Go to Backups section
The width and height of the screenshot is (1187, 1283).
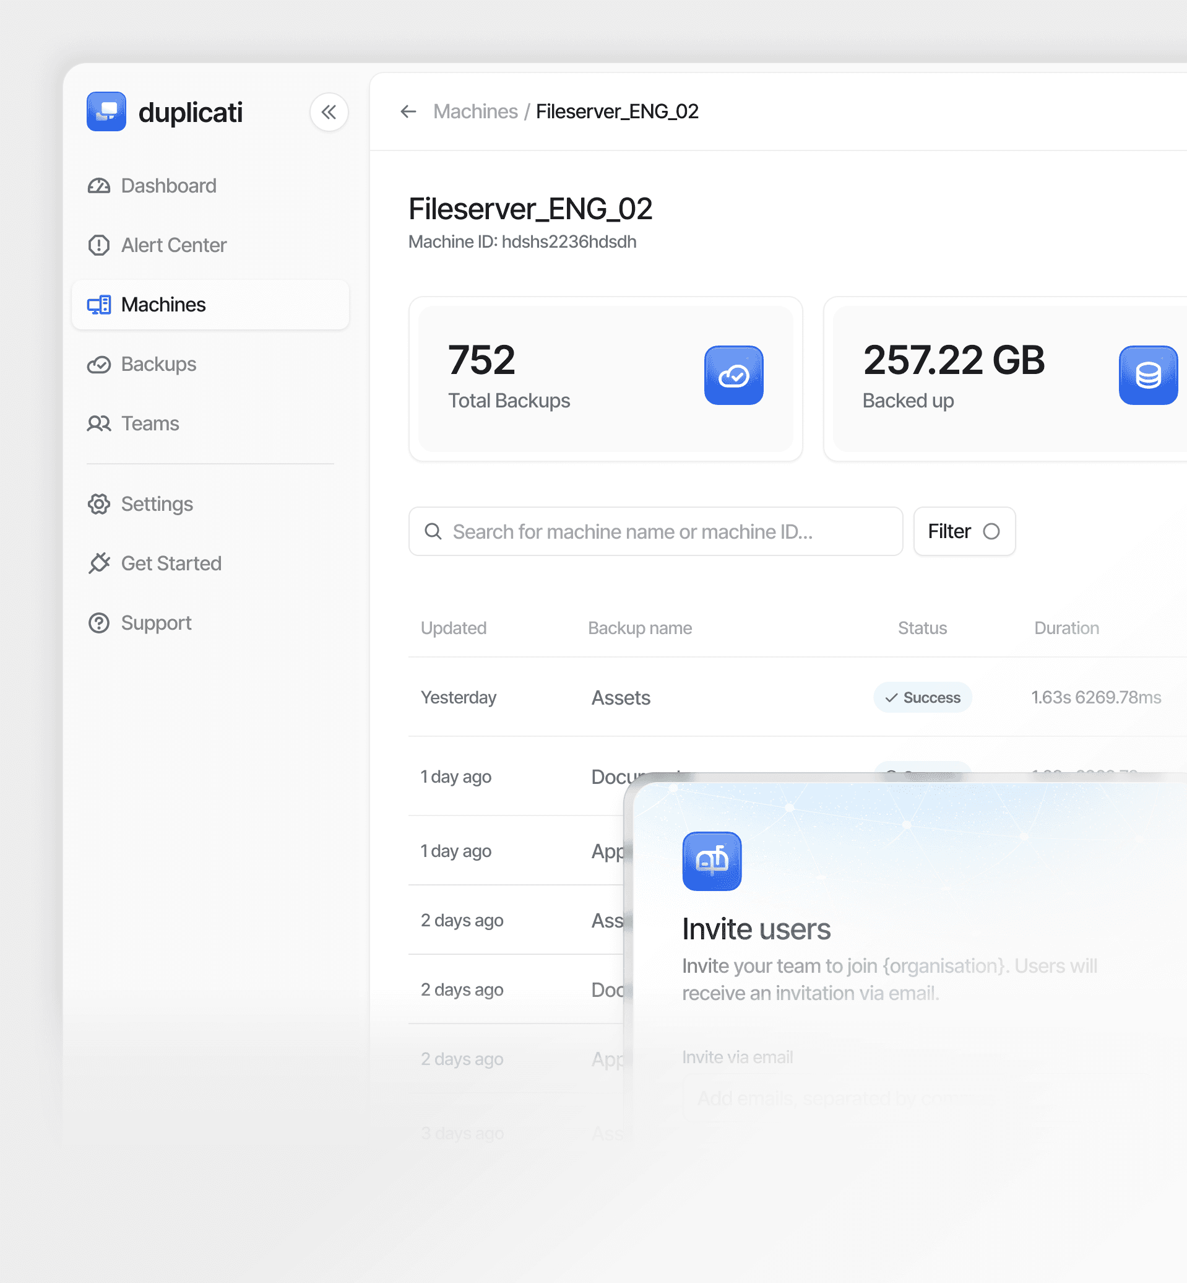(210, 365)
